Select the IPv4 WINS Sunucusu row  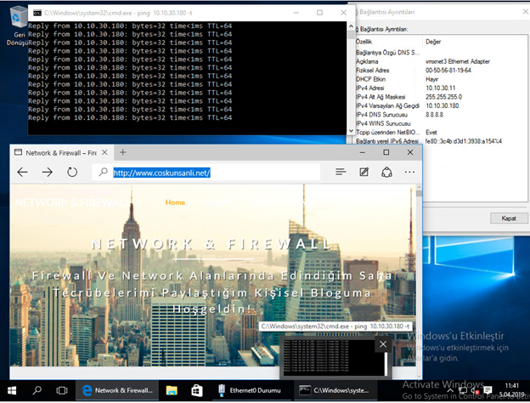pyautogui.click(x=441, y=123)
